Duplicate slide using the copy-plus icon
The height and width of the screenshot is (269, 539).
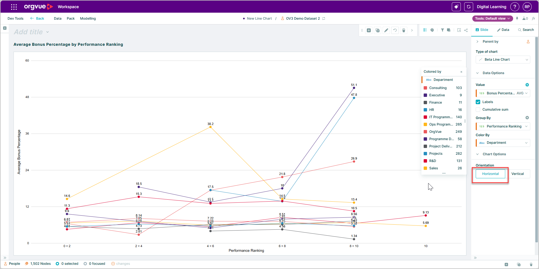[x=378, y=30]
